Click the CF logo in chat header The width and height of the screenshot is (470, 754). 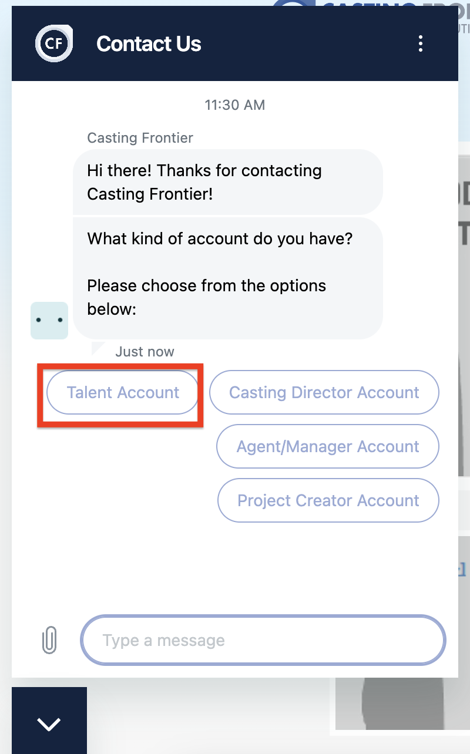[x=53, y=43]
